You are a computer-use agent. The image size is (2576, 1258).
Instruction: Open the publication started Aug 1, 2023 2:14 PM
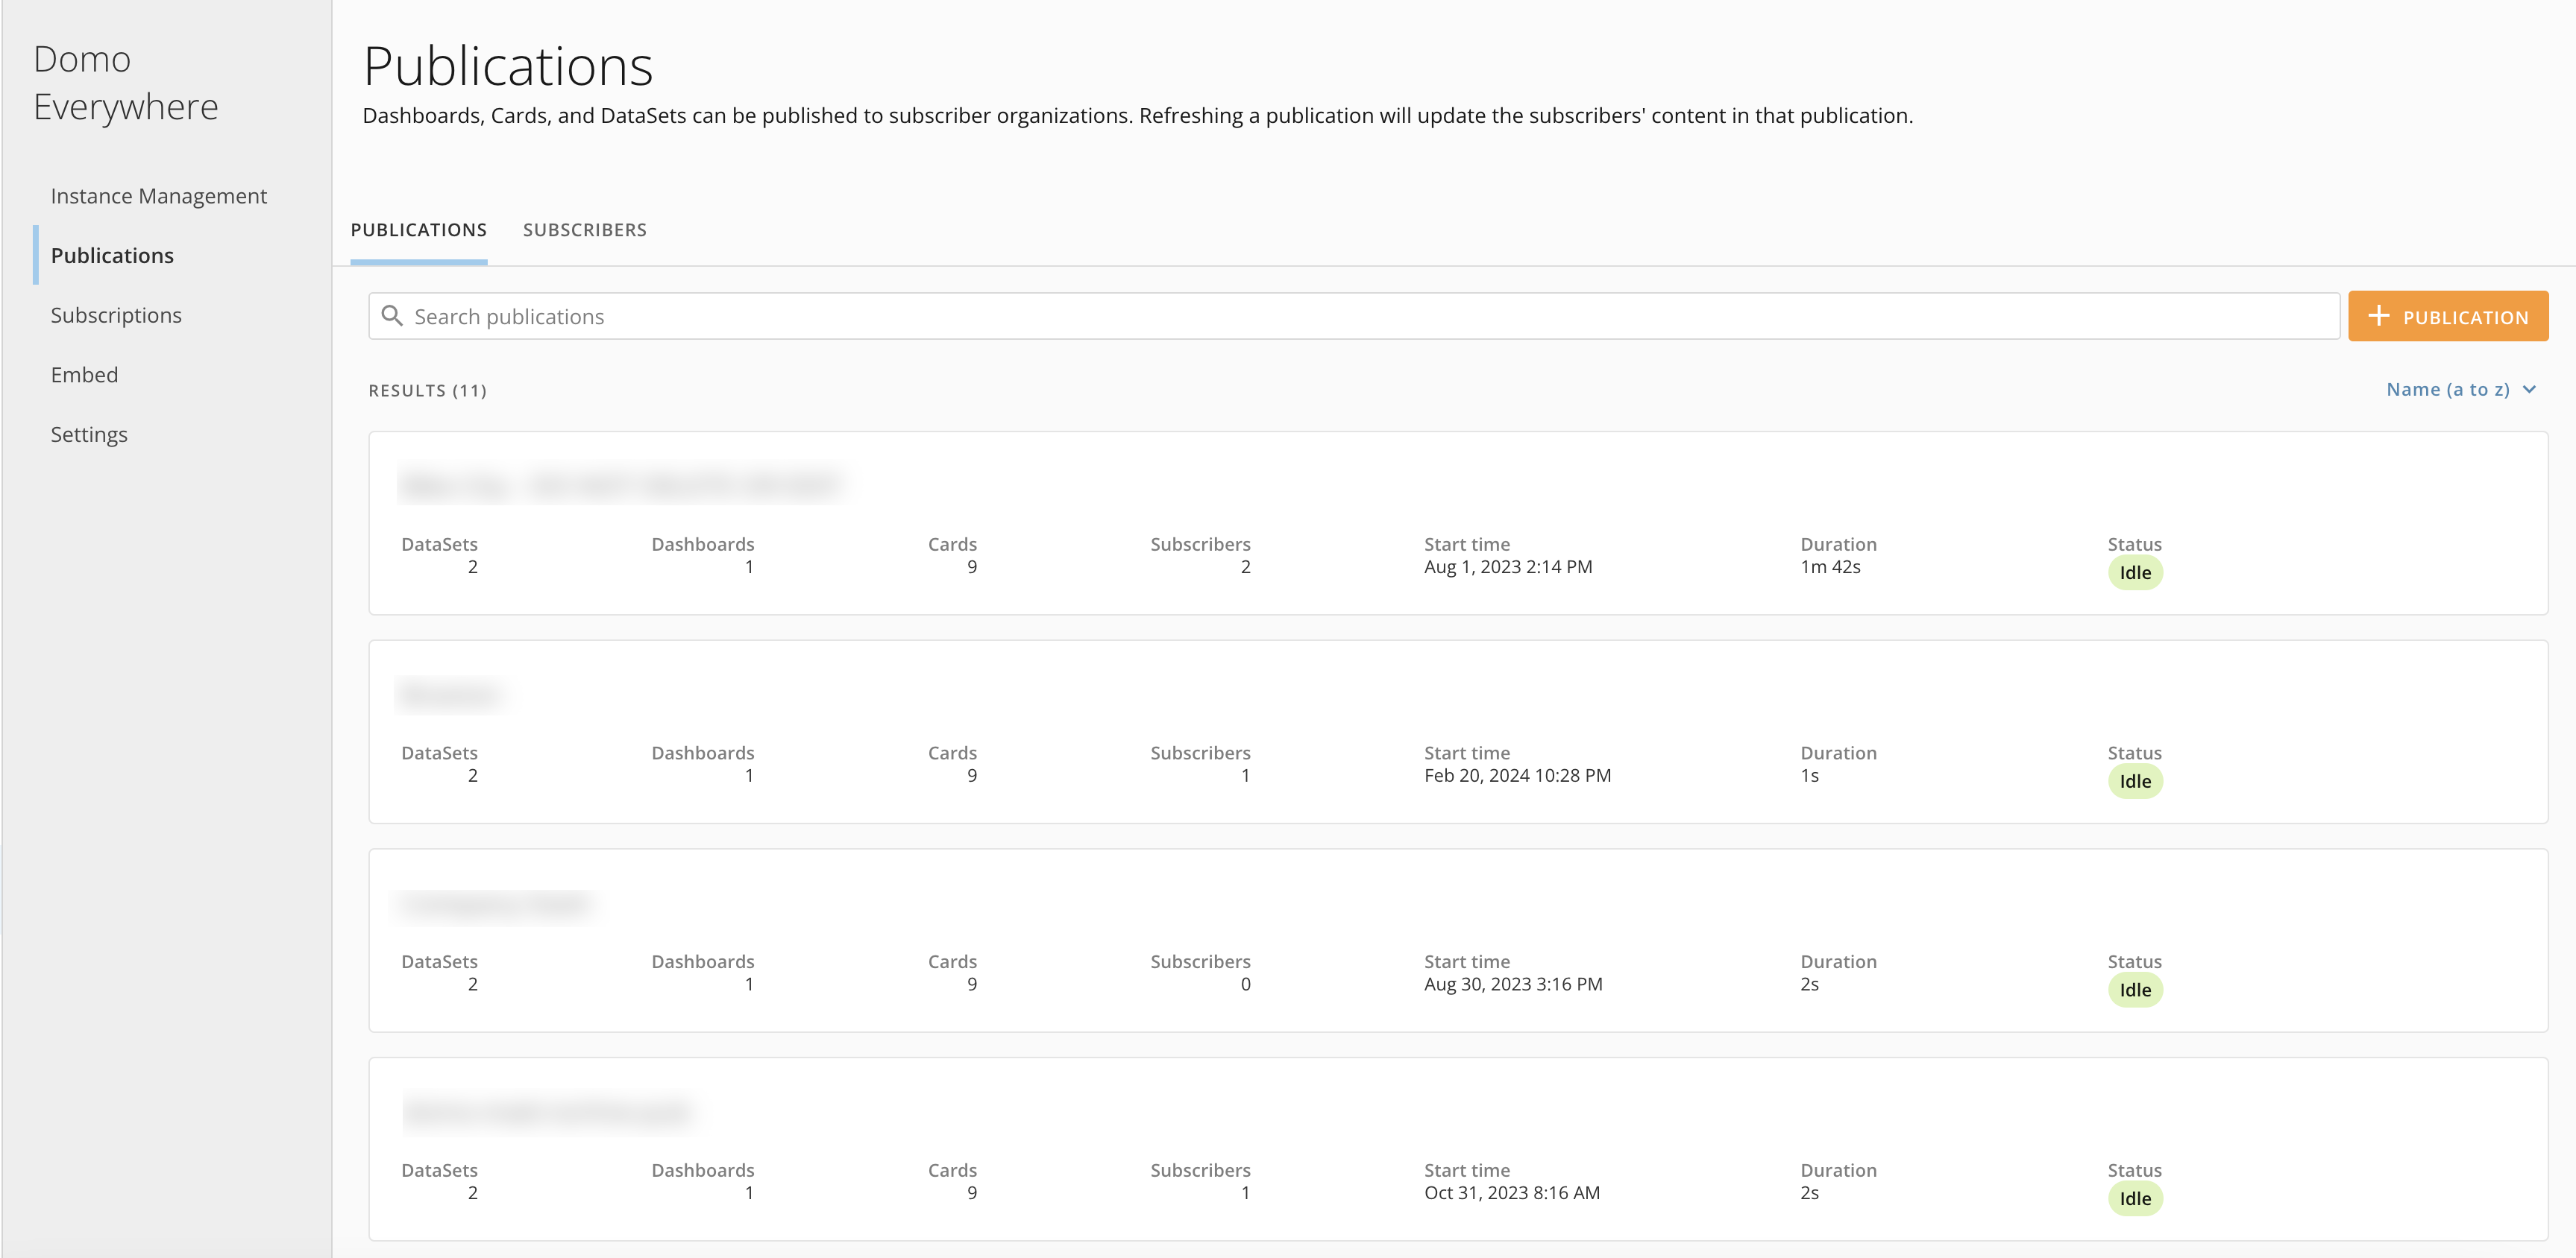pos(1458,522)
